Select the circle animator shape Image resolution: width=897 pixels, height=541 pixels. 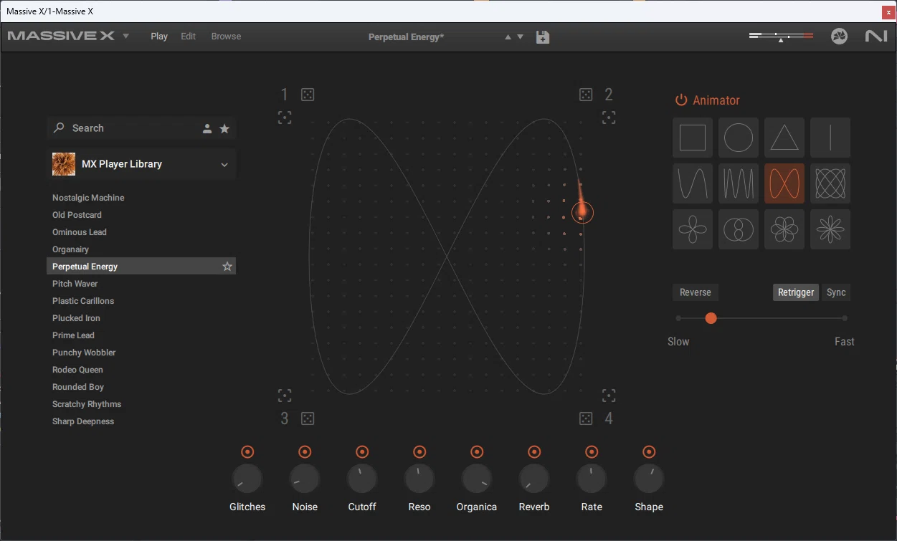click(739, 138)
